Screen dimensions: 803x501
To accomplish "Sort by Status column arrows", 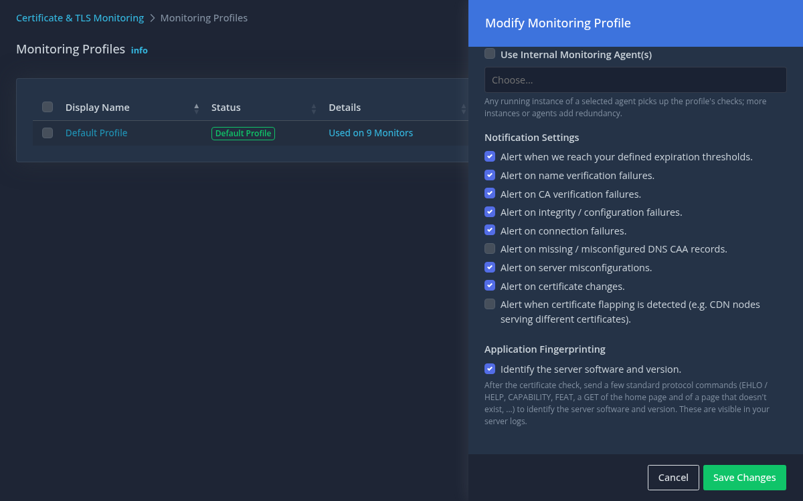I will 314,108.
